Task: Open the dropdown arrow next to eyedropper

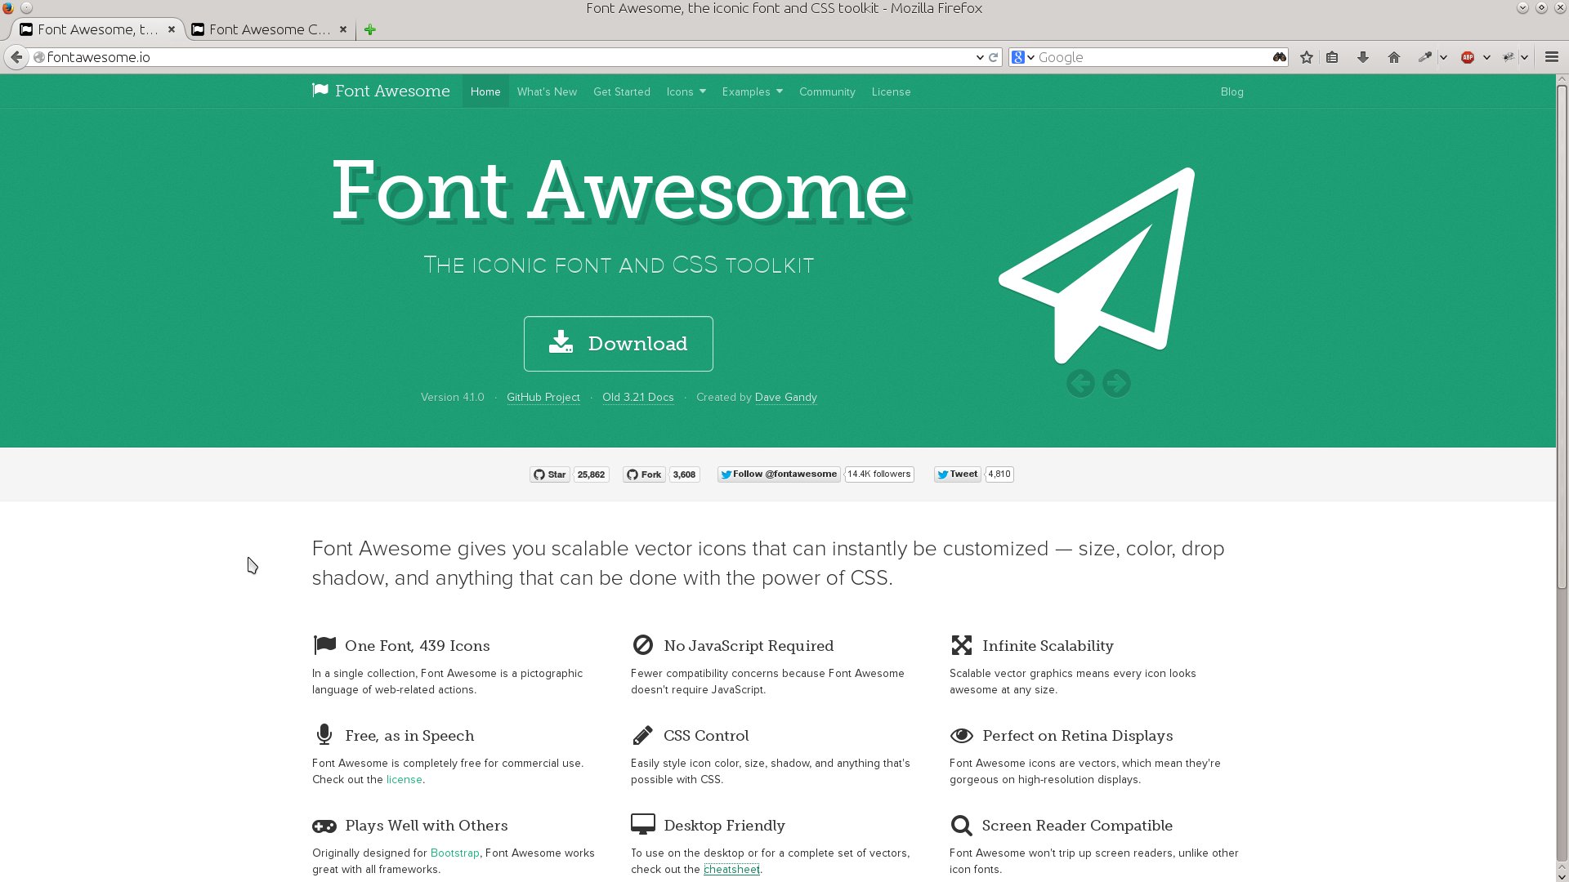Action: pos(1443,57)
